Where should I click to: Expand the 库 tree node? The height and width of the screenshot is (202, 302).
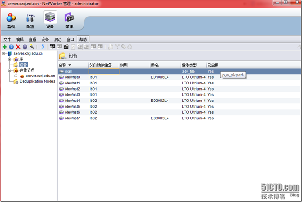tap(9, 59)
